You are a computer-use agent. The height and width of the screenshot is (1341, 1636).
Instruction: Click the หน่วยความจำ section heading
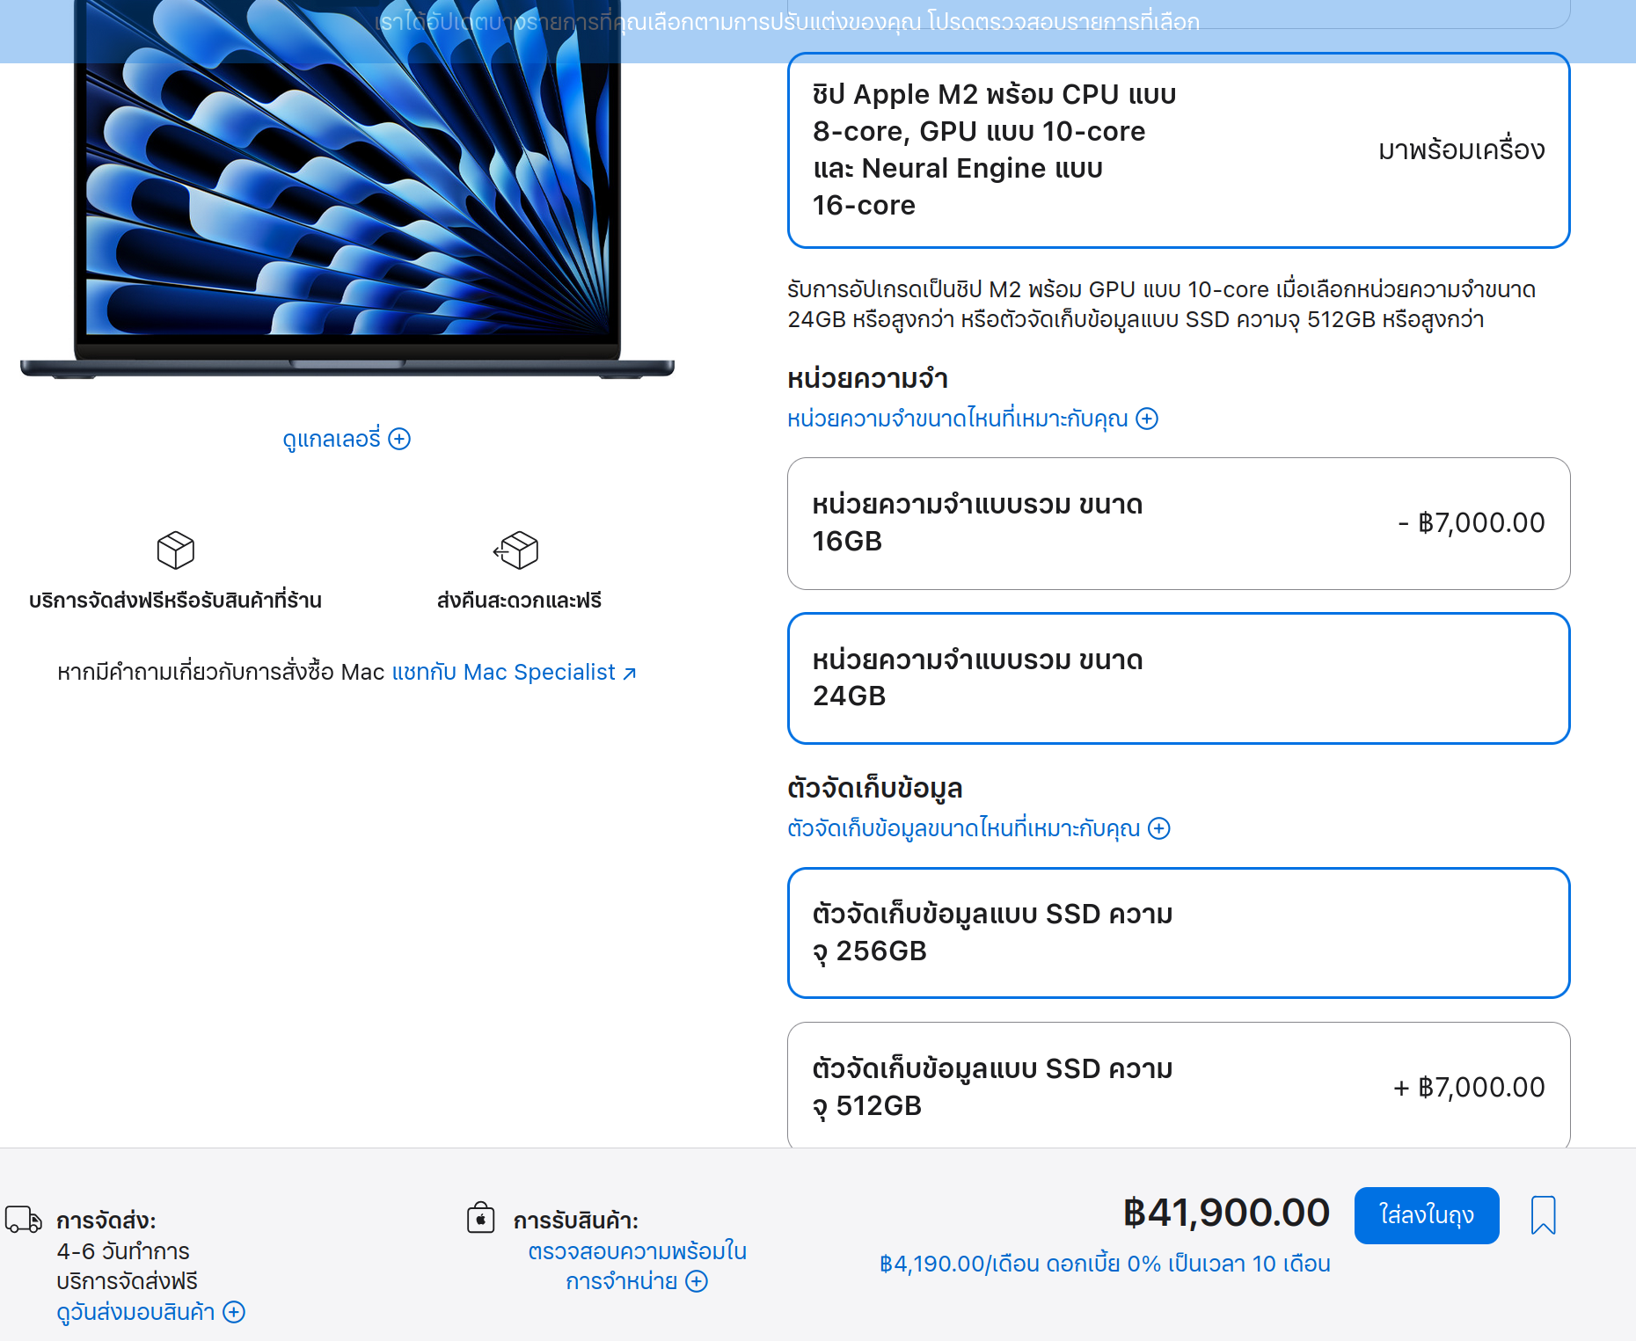pos(867,379)
